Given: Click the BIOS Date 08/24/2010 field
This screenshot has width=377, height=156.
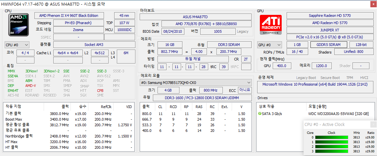Looking at the screenshot, I should click(x=173, y=31).
